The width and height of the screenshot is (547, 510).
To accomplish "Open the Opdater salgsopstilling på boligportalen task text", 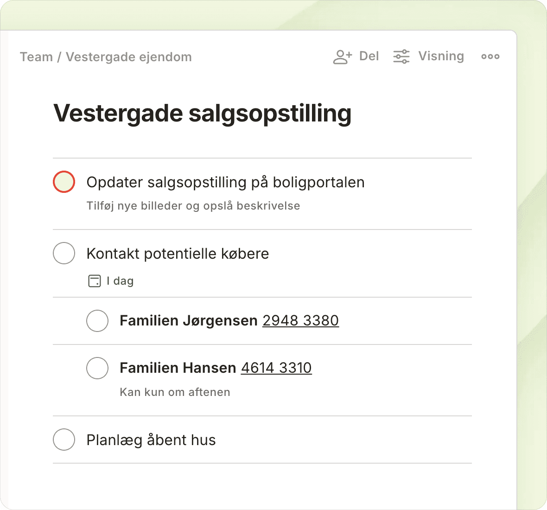I will (225, 182).
